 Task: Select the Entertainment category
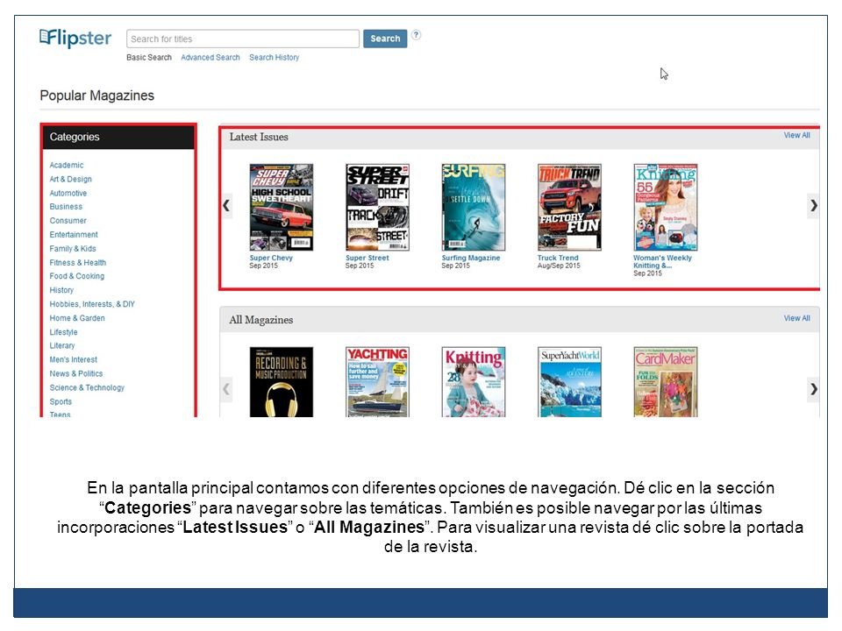click(74, 235)
